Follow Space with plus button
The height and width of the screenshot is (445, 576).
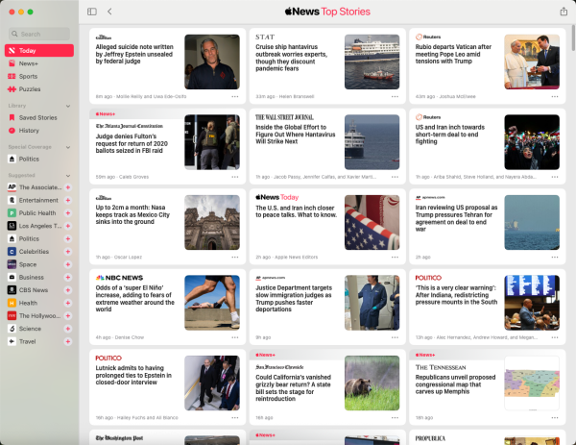coord(68,265)
